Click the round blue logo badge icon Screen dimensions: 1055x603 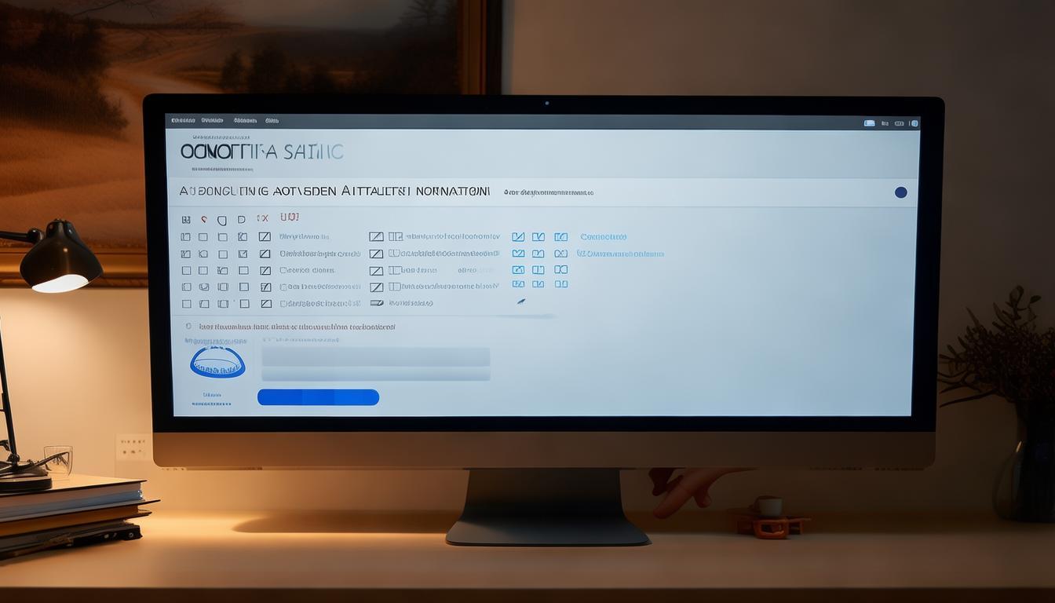click(217, 363)
